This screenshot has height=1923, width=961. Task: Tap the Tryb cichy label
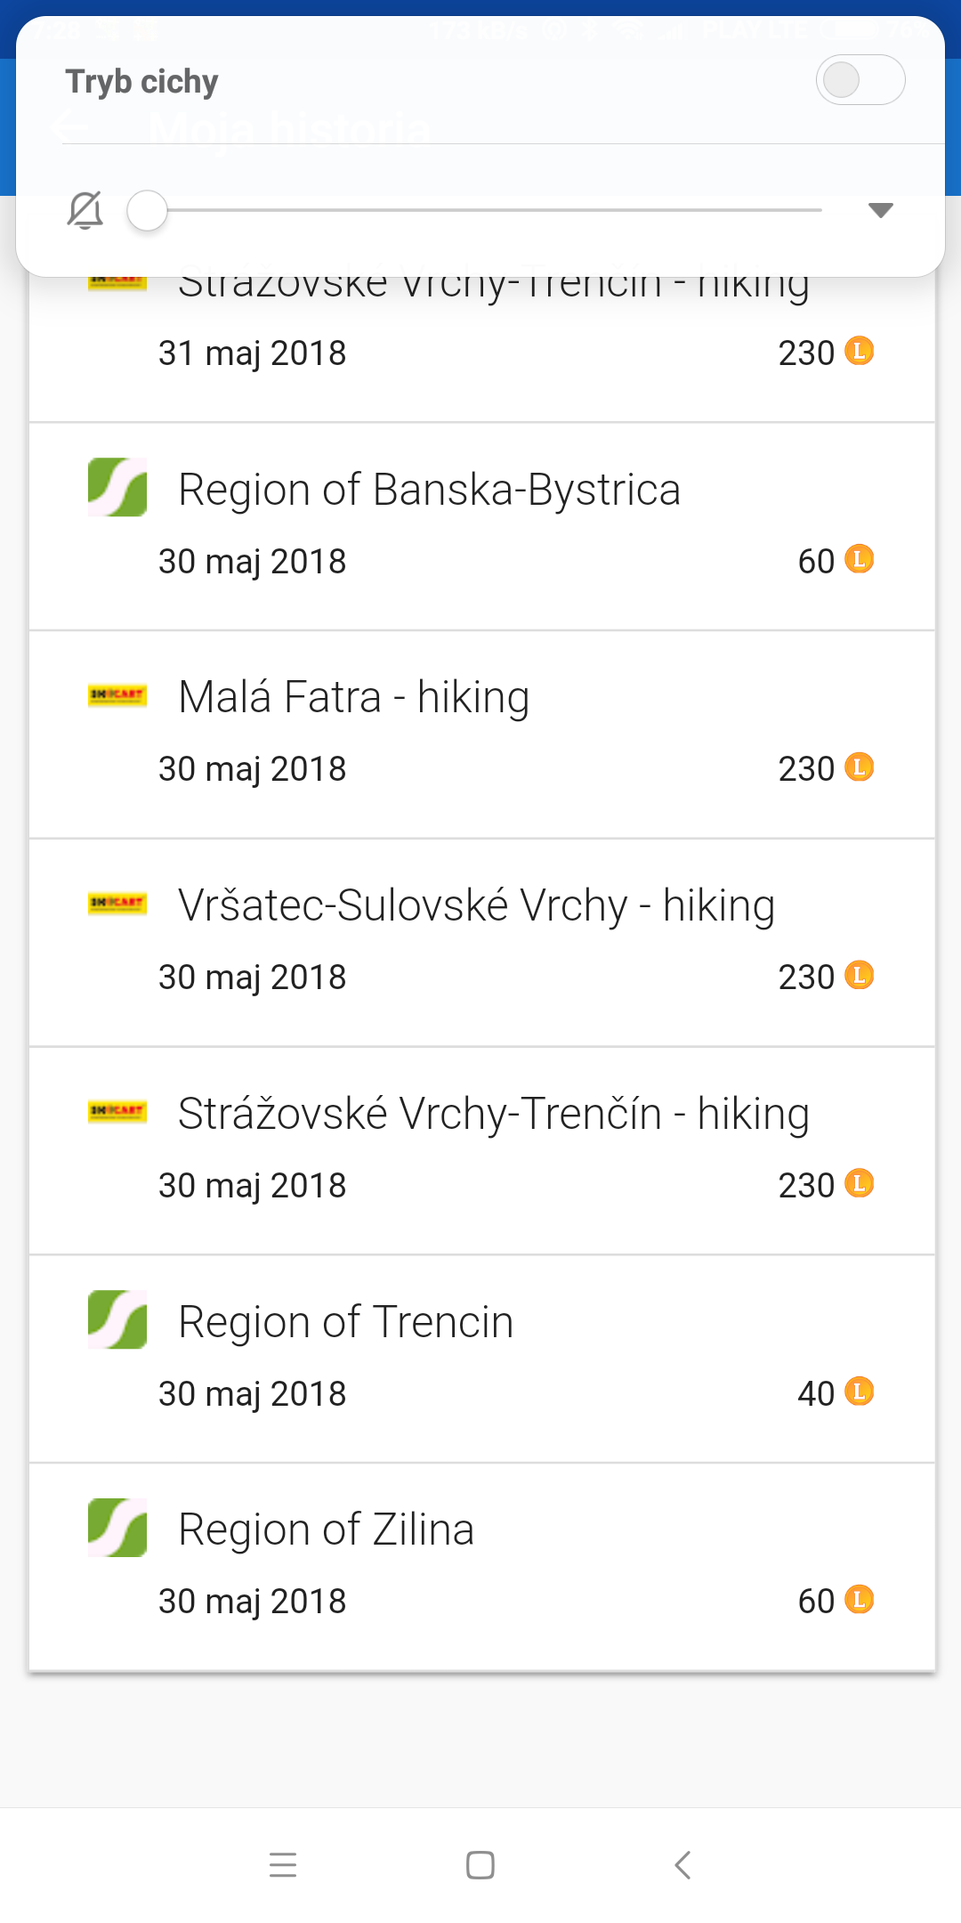click(x=142, y=82)
